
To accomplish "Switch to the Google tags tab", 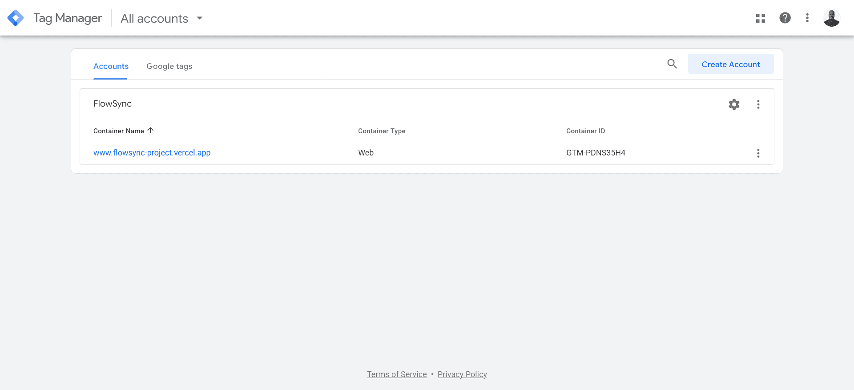I will point(169,66).
